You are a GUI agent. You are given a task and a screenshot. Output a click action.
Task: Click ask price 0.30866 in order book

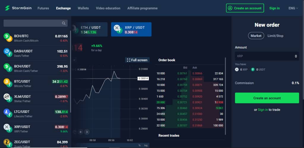(x=197, y=74)
